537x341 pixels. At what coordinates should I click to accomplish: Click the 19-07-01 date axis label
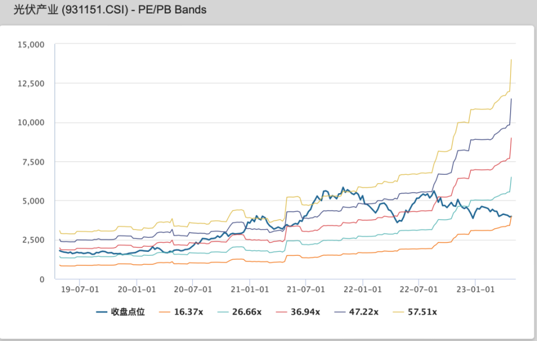coord(79,289)
